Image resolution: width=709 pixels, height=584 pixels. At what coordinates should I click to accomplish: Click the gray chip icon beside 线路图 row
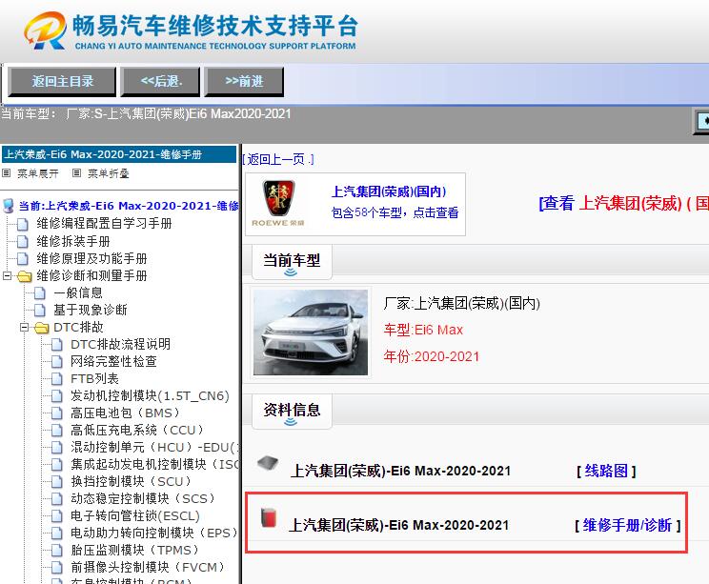click(268, 463)
